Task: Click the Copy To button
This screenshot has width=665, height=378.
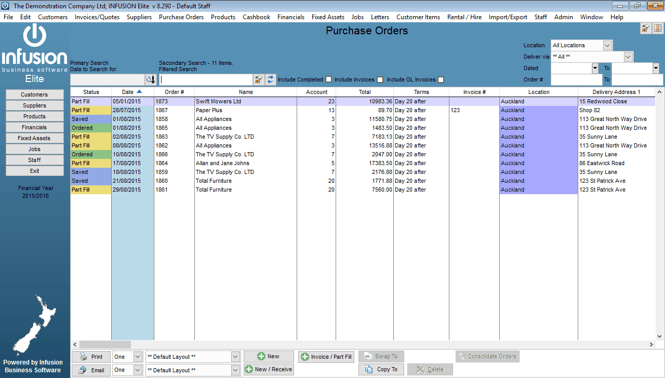Action: coord(381,369)
